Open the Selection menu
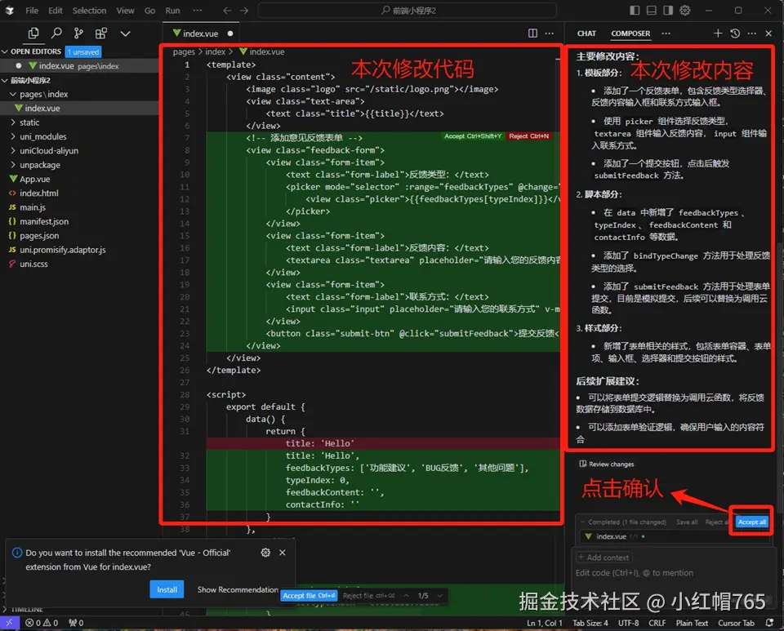784x631 pixels. (x=89, y=11)
